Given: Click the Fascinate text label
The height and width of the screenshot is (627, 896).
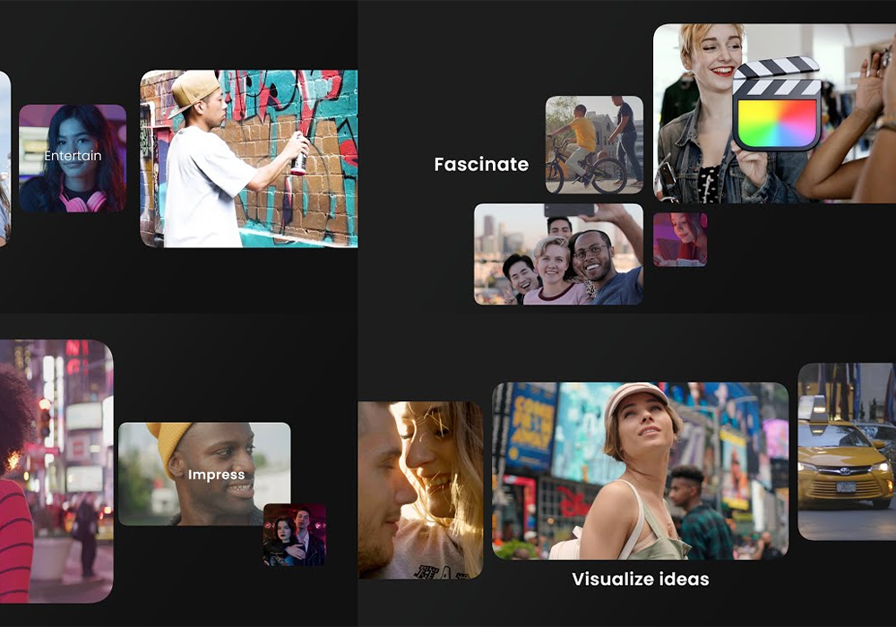Looking at the screenshot, I should click(481, 164).
